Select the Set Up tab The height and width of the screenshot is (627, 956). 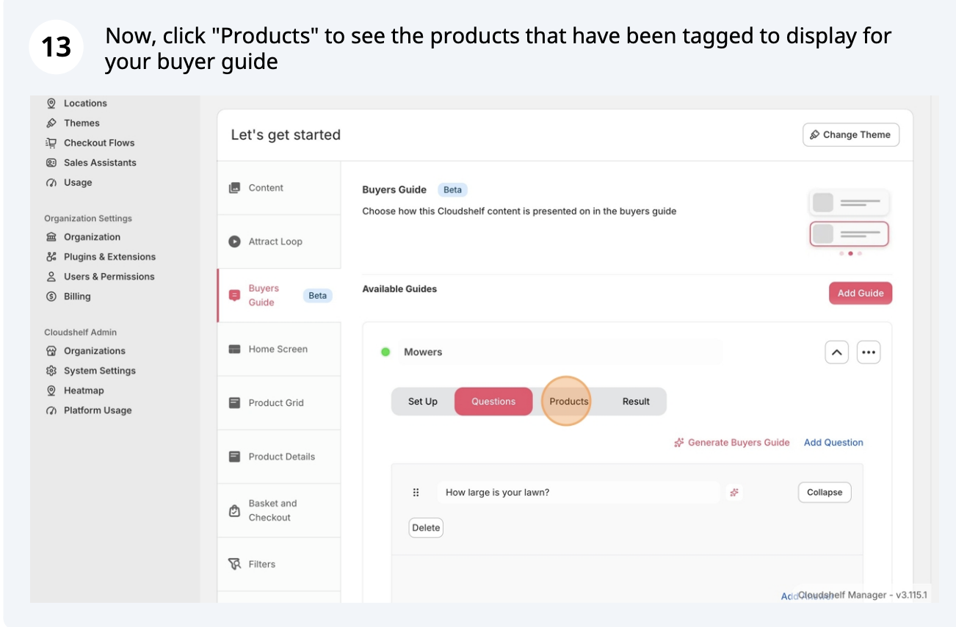pos(422,402)
